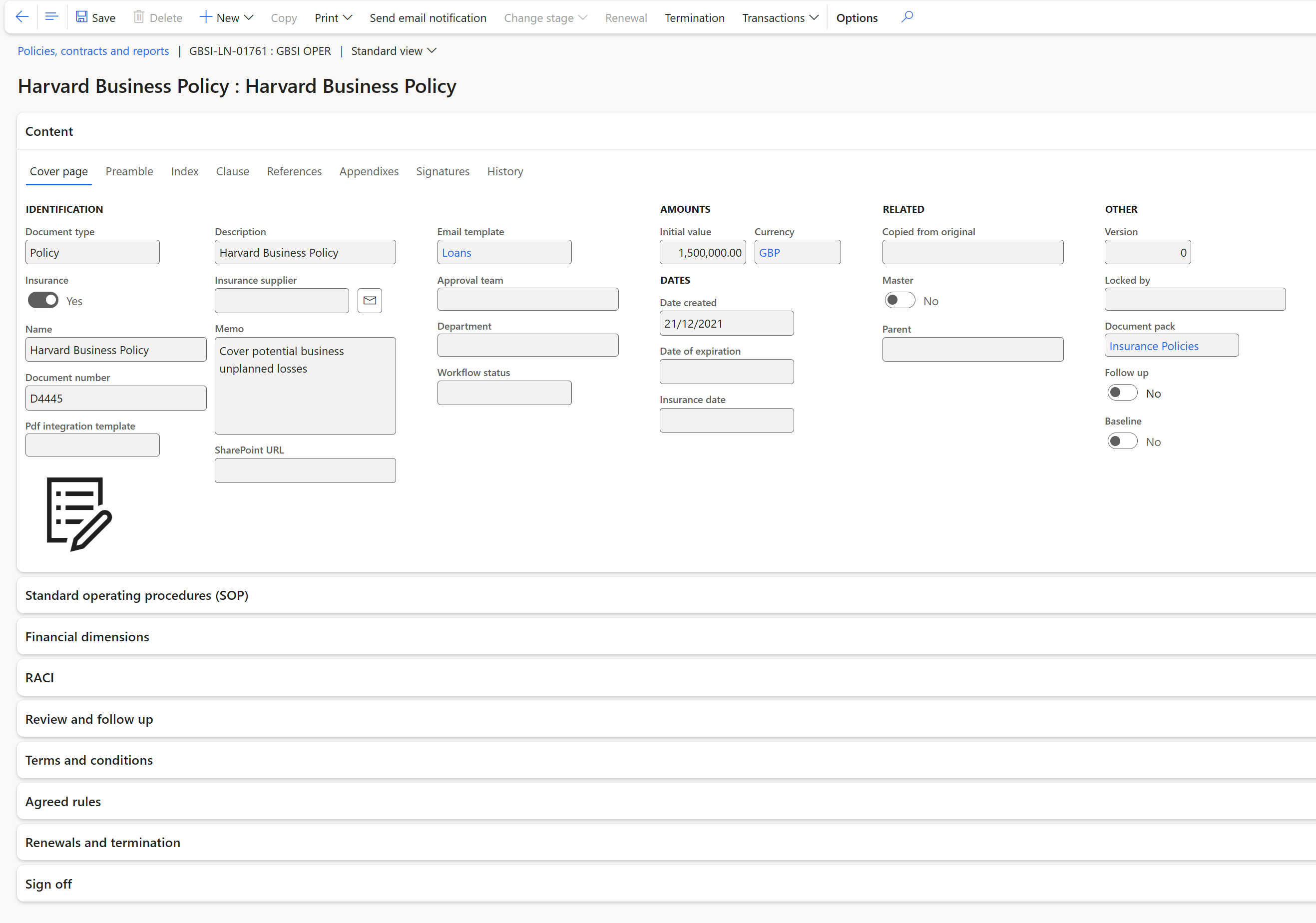
Task: Open the GBP currency link
Action: pyautogui.click(x=769, y=253)
